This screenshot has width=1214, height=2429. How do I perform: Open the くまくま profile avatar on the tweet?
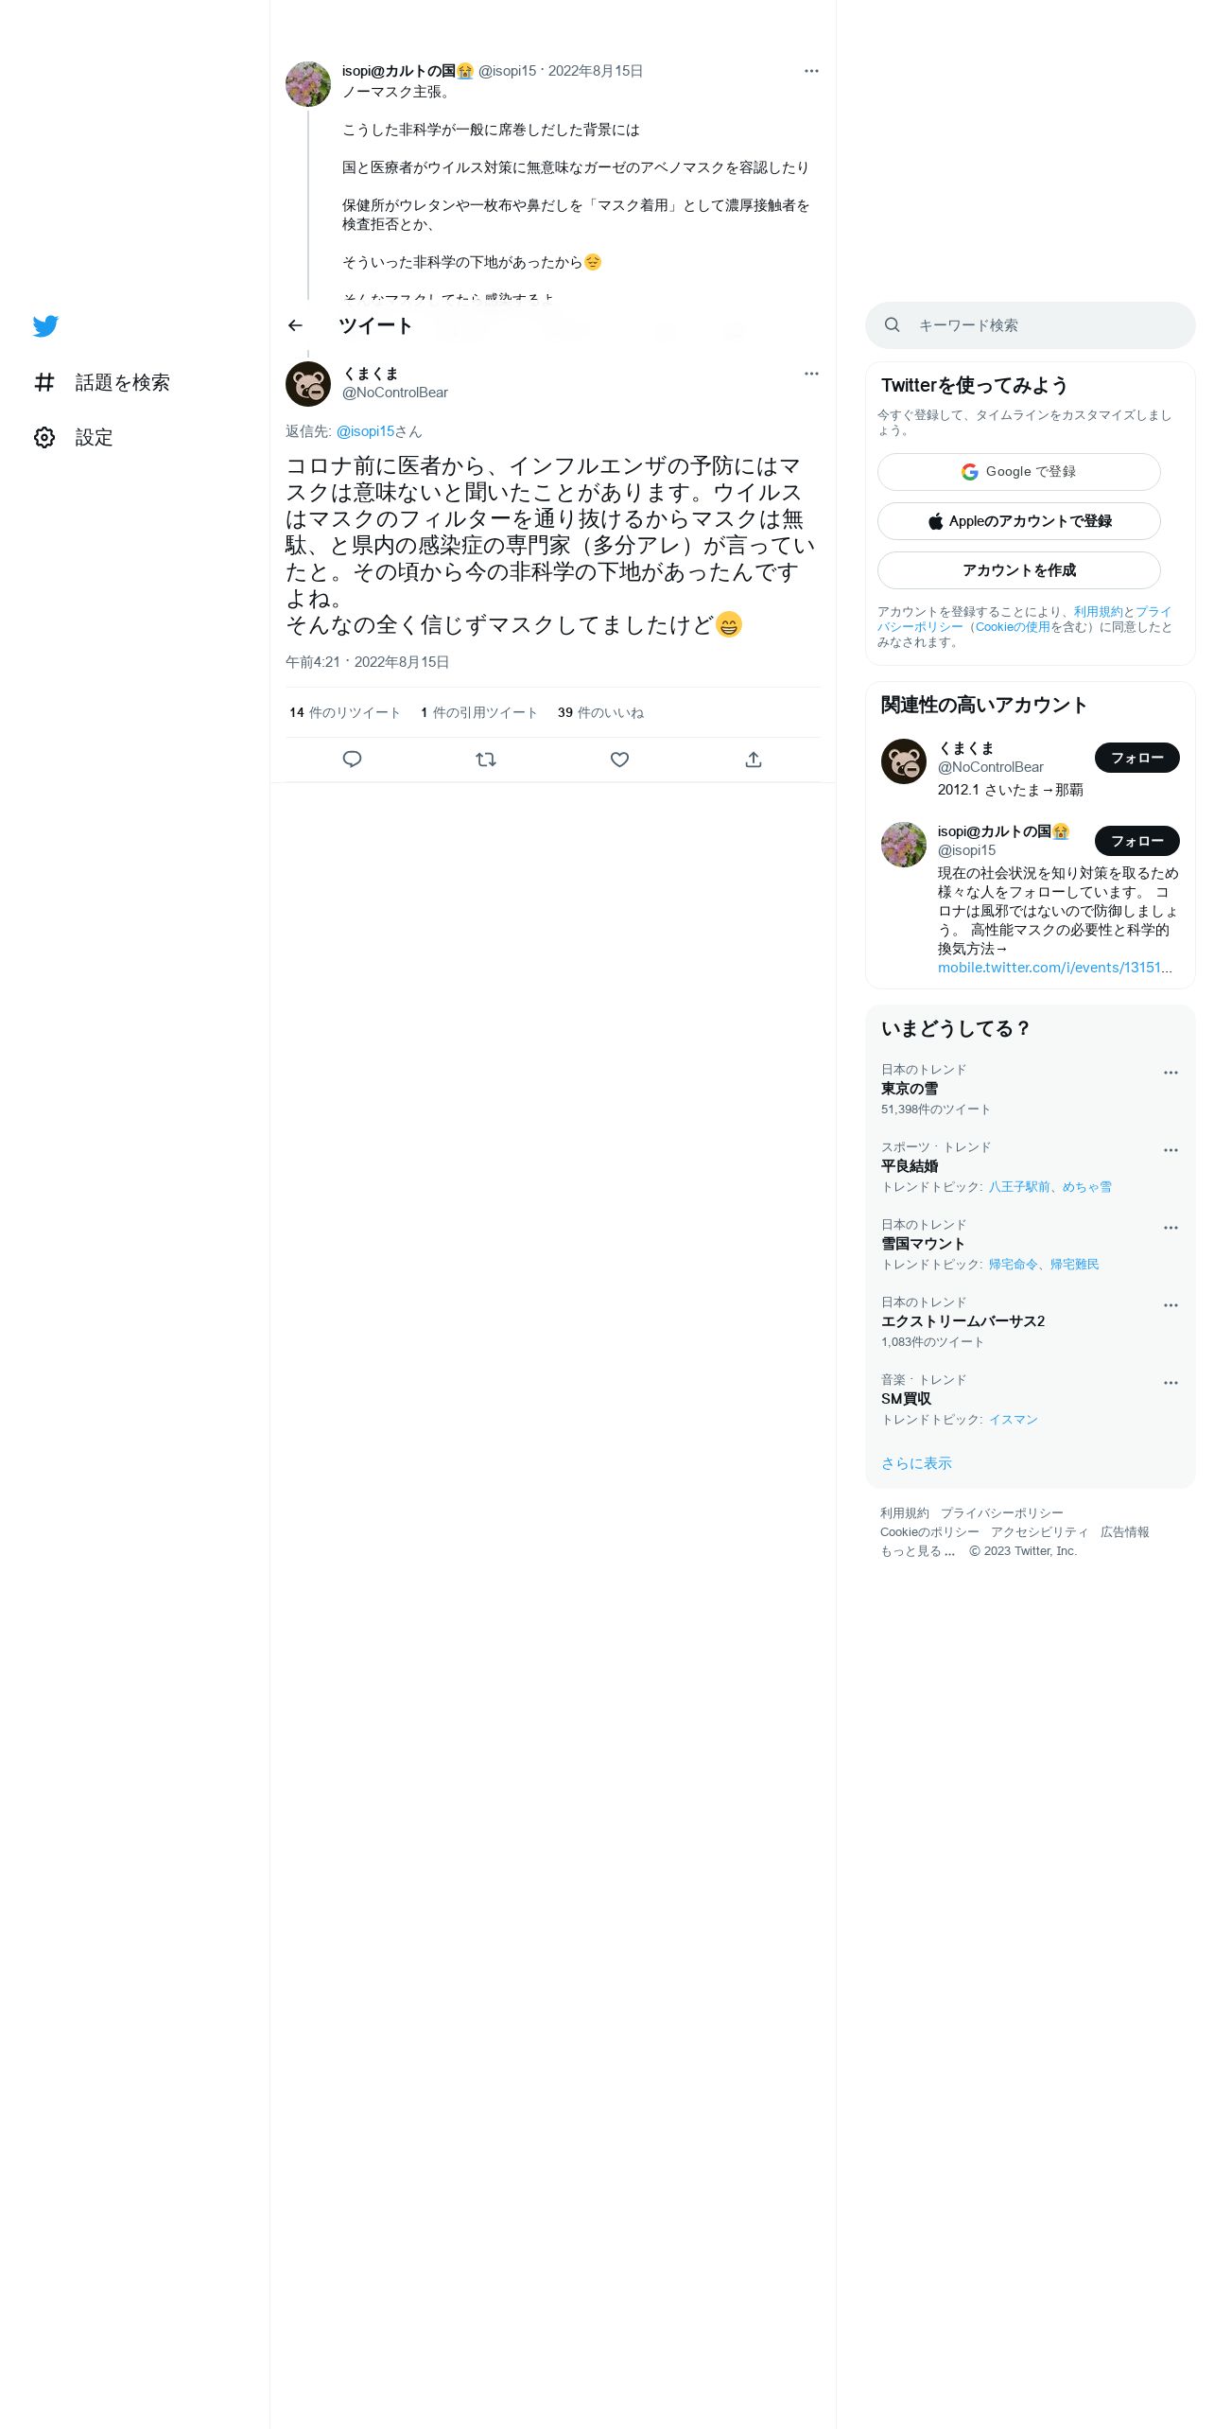point(308,384)
